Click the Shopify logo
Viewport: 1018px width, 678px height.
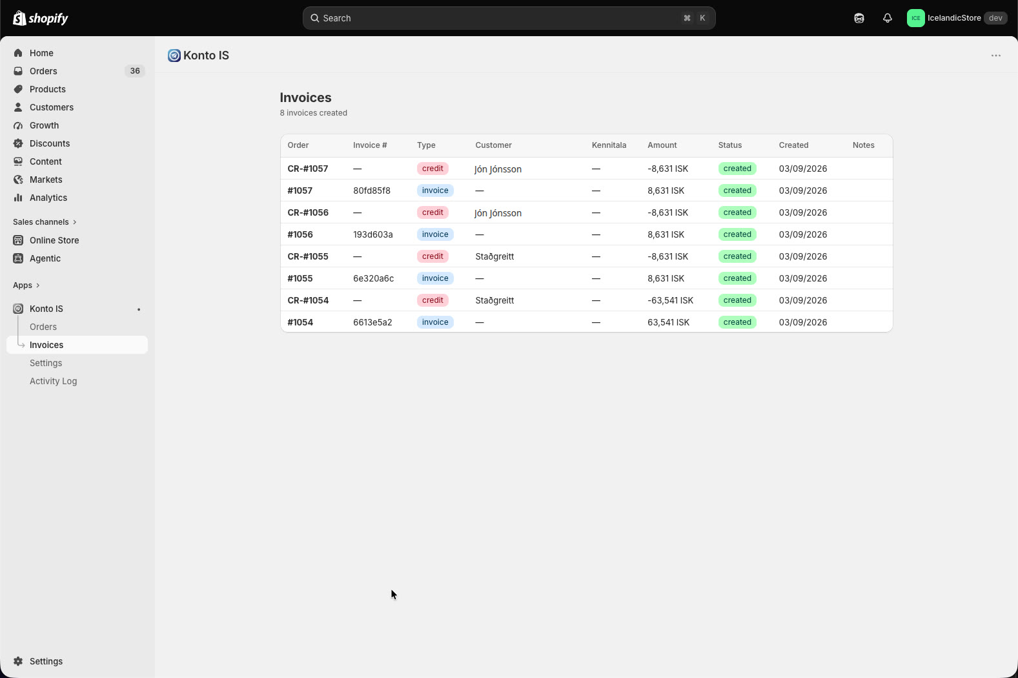41,18
